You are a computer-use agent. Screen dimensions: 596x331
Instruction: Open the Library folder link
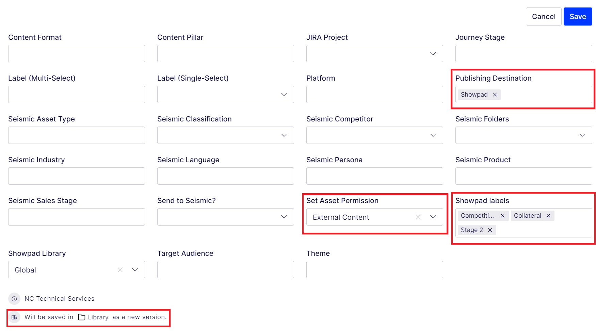tap(98, 317)
